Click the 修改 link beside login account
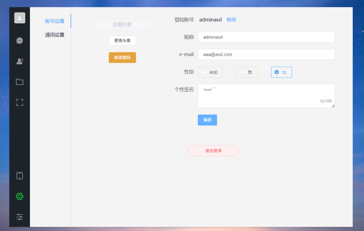Image resolution: width=364 pixels, height=231 pixels. 231,20
